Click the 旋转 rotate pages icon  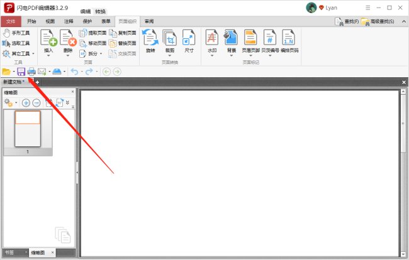[x=150, y=40]
